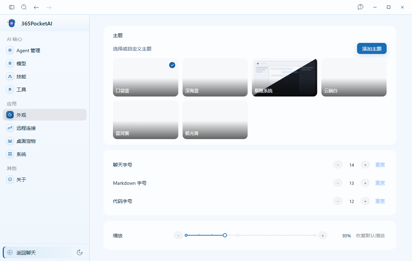The height and width of the screenshot is (261, 412).
Task: Zoom in with the 缩放 plus button
Action: pyautogui.click(x=323, y=235)
